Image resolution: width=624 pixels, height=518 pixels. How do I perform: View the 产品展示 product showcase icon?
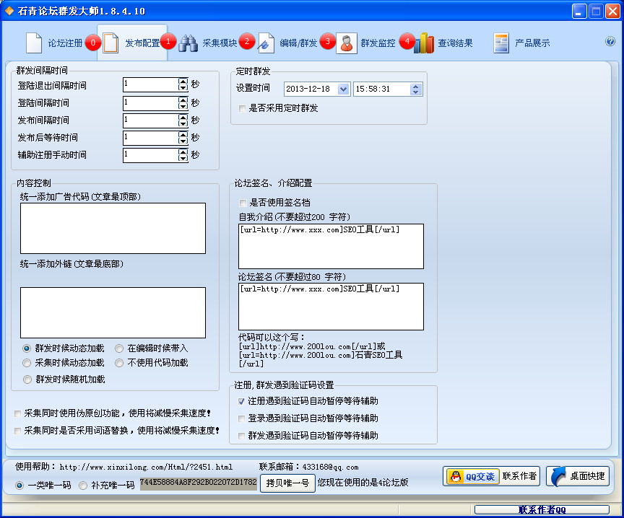point(500,42)
